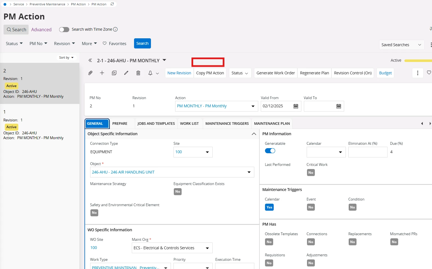Switch to the PREPARE tab
Screen dimensions: 432x269
click(120, 123)
